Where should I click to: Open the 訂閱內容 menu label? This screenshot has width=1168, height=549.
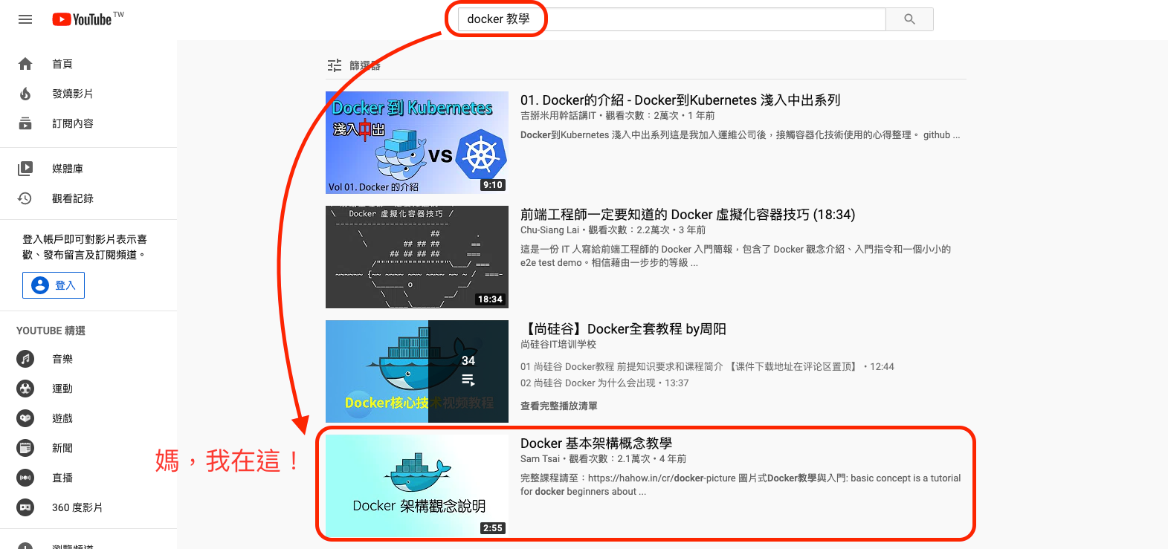click(x=73, y=123)
